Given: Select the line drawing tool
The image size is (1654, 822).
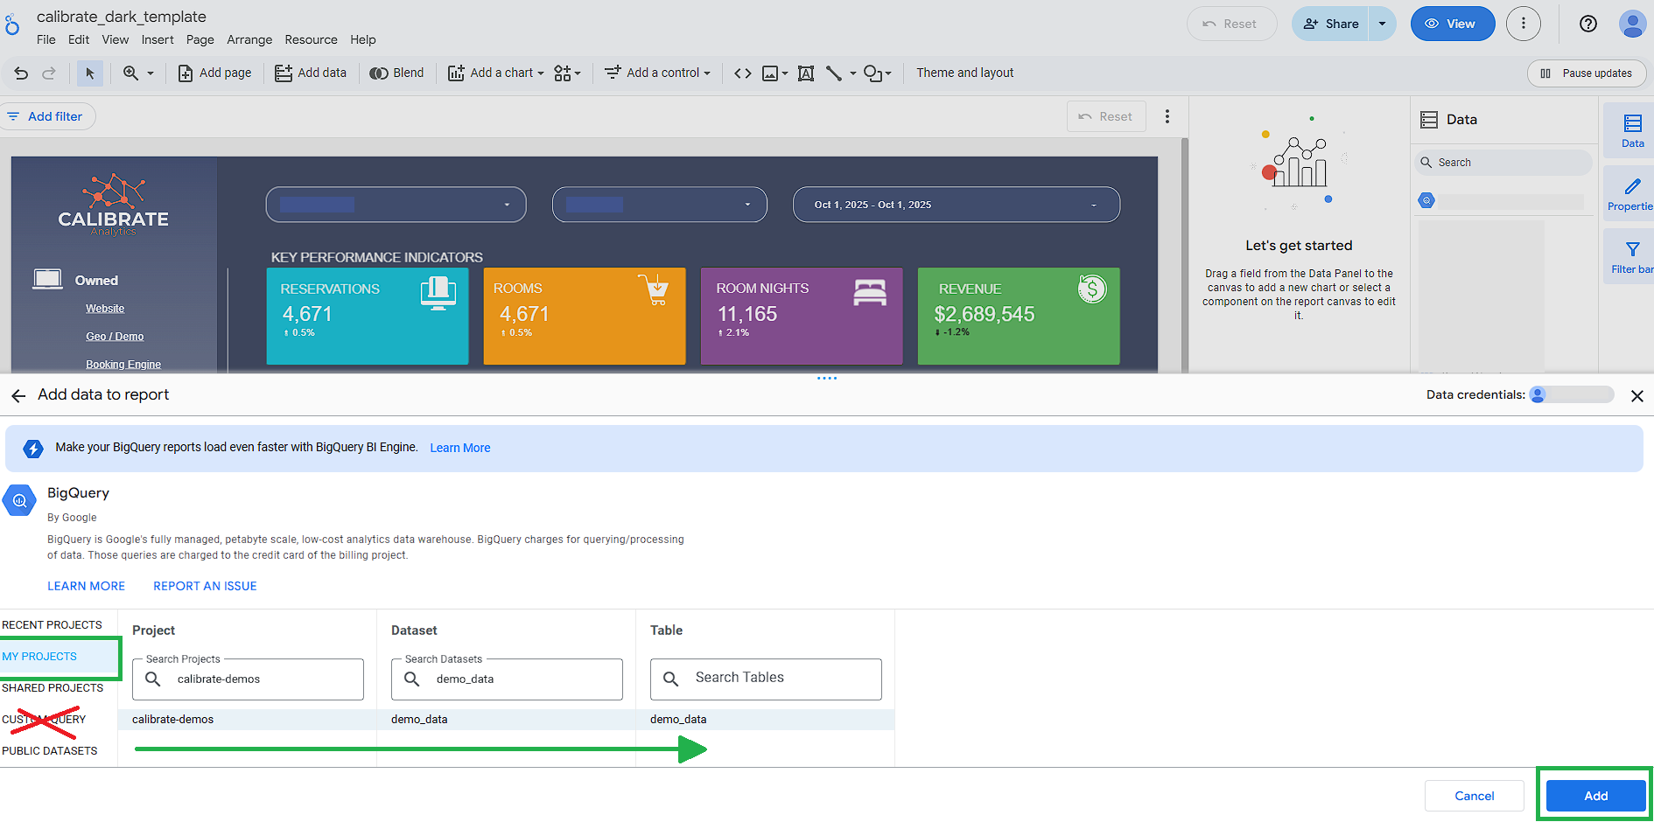Looking at the screenshot, I should [x=834, y=73].
